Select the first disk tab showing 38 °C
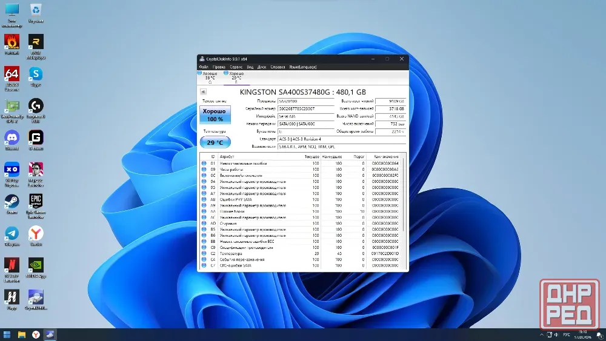This screenshot has width=606, height=341. [209, 78]
